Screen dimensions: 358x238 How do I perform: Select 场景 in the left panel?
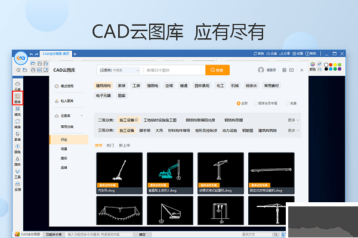click(x=64, y=149)
